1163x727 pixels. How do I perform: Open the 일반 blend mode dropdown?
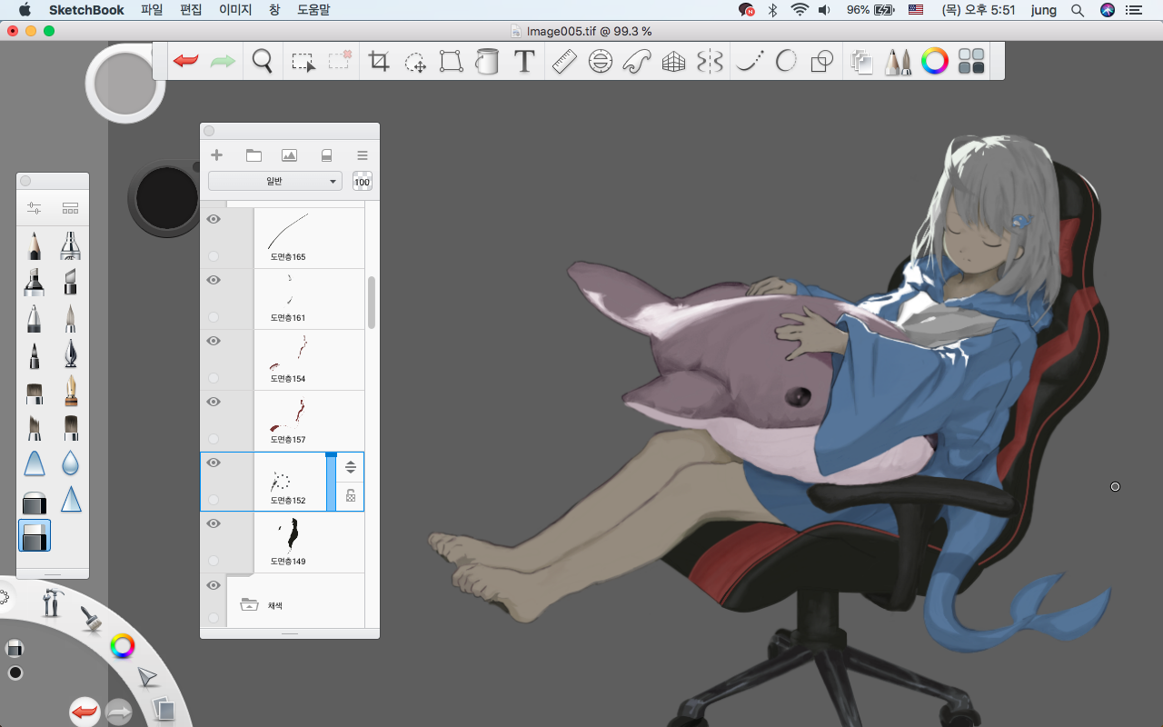point(275,182)
